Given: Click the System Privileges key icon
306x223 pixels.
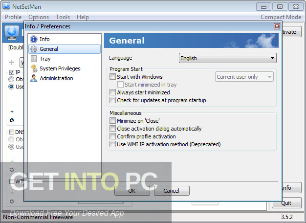Looking at the screenshot, I should [x=34, y=68].
